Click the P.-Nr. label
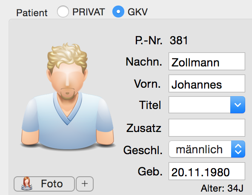 [x=149, y=40]
